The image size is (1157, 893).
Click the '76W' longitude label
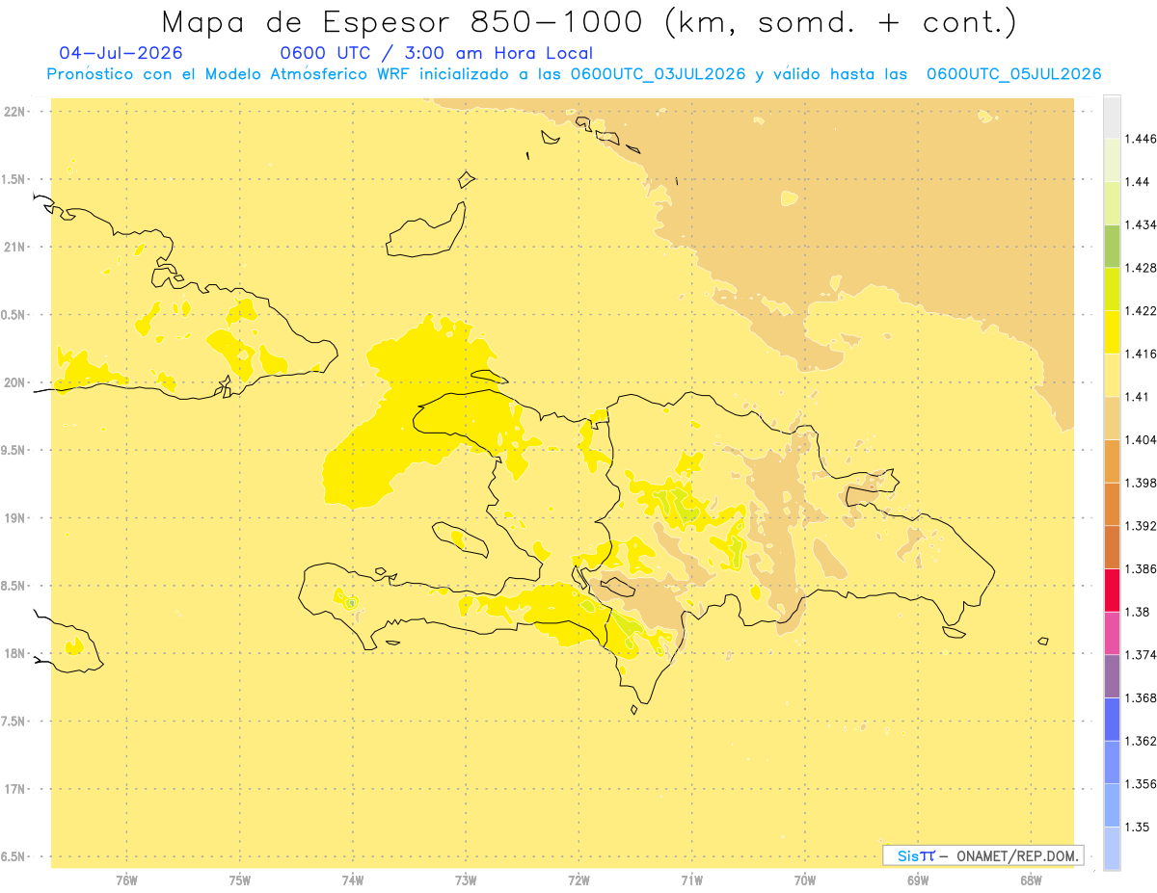coord(126,880)
